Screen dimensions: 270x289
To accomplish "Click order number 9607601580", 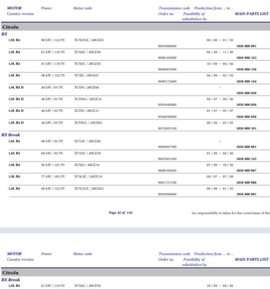I will pos(167,159).
